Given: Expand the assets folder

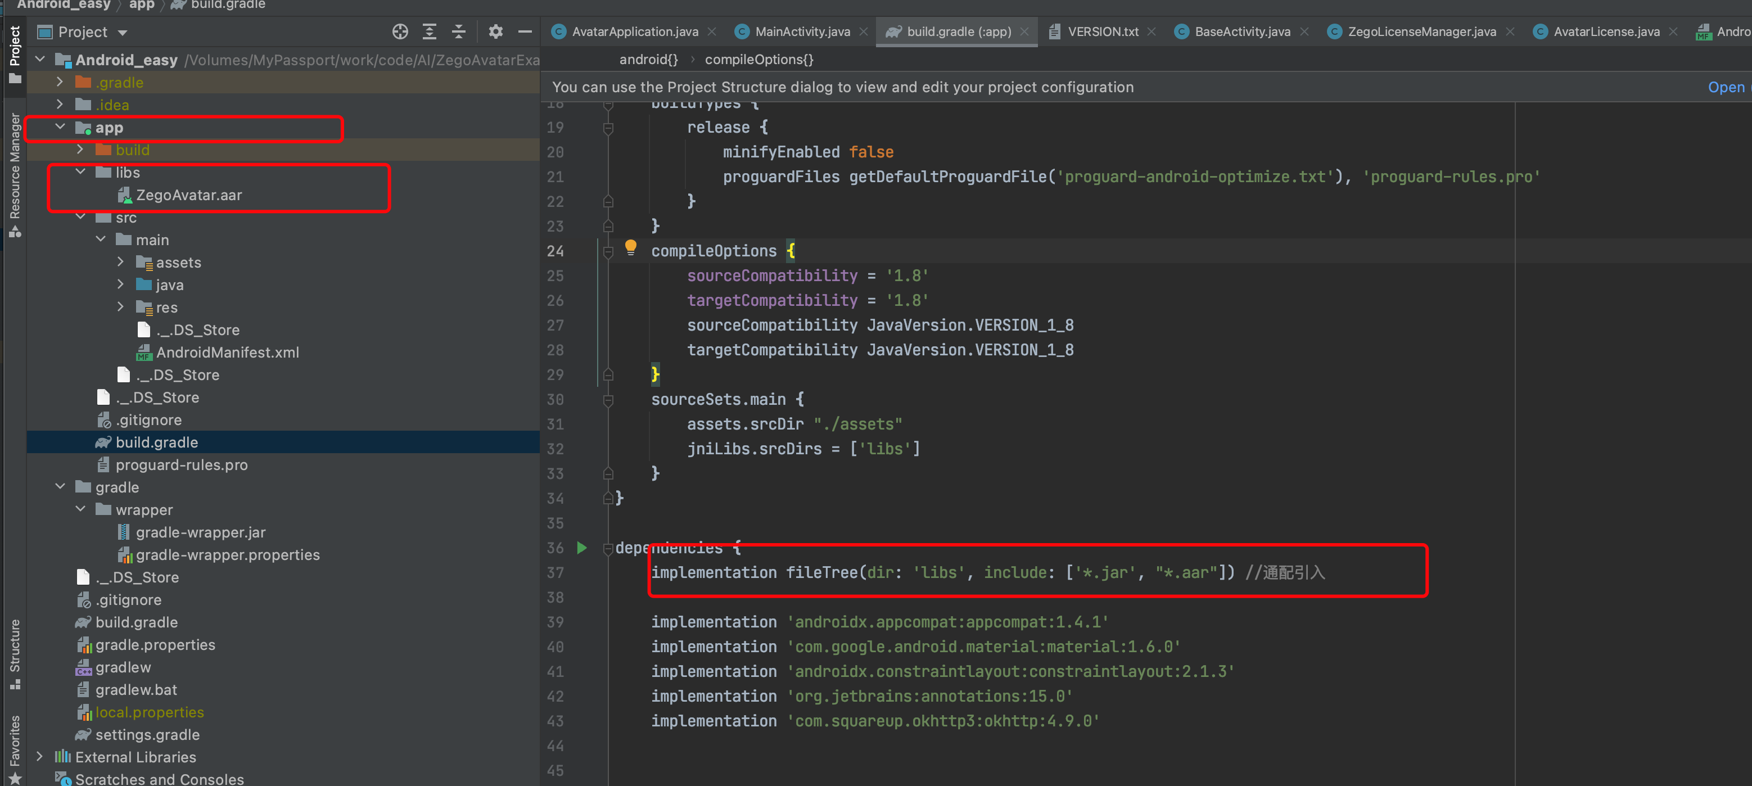Looking at the screenshot, I should [x=120, y=262].
